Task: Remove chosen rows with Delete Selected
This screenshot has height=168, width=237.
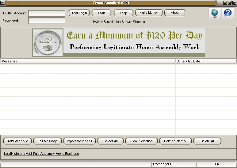Action: click(x=175, y=141)
